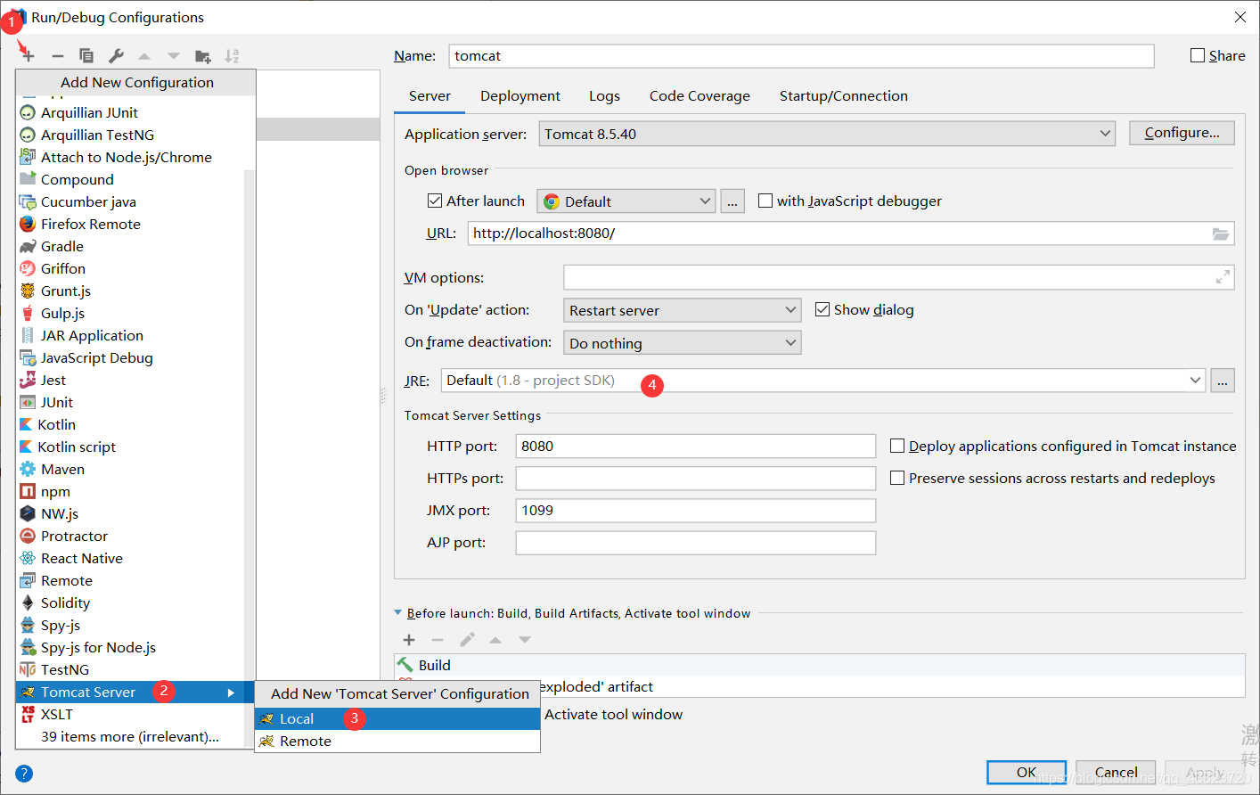This screenshot has width=1260, height=795.
Task: Choose Local Tomcat Server option
Action: [x=397, y=719]
